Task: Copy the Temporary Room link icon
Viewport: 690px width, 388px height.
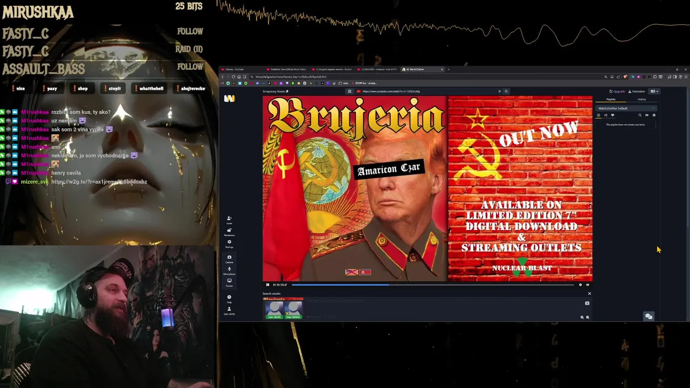Action: 287,92
